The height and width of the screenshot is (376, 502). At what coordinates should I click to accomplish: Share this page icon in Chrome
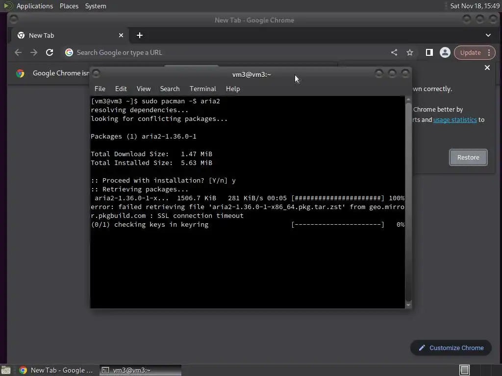click(x=394, y=52)
